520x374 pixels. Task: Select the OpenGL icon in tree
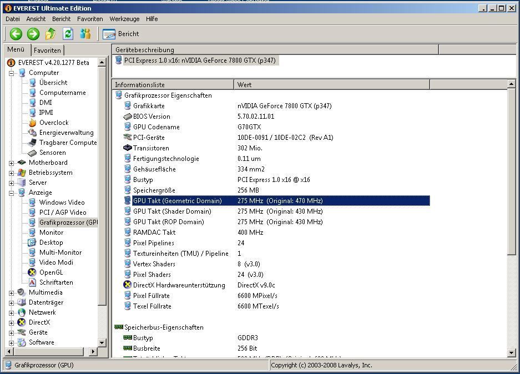32,272
